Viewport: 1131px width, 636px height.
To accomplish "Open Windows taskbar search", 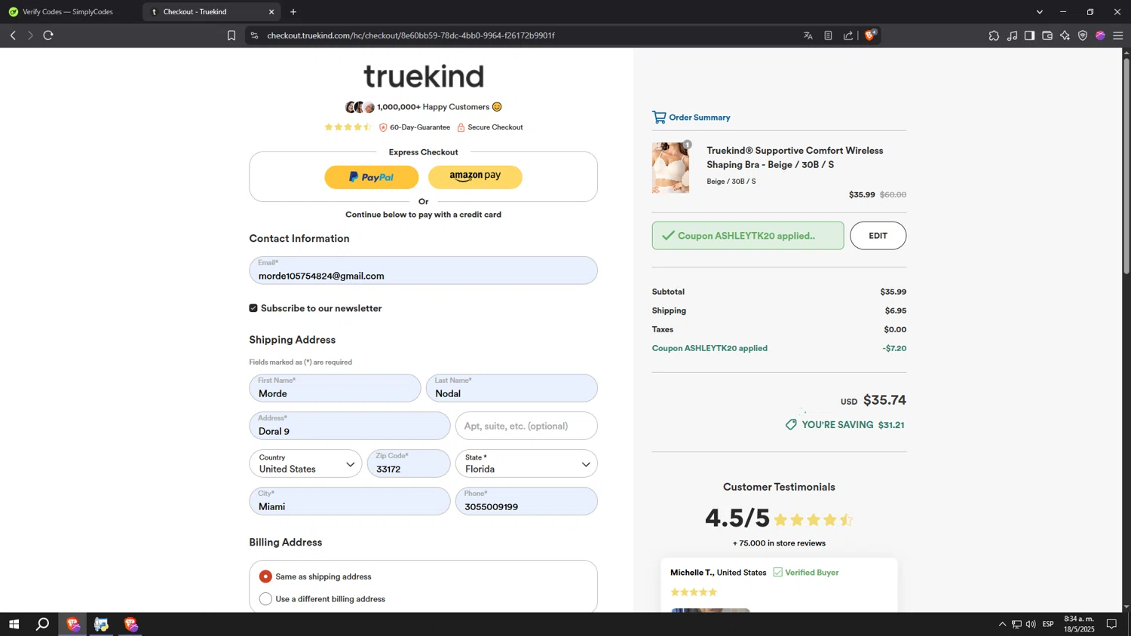I will (43, 624).
